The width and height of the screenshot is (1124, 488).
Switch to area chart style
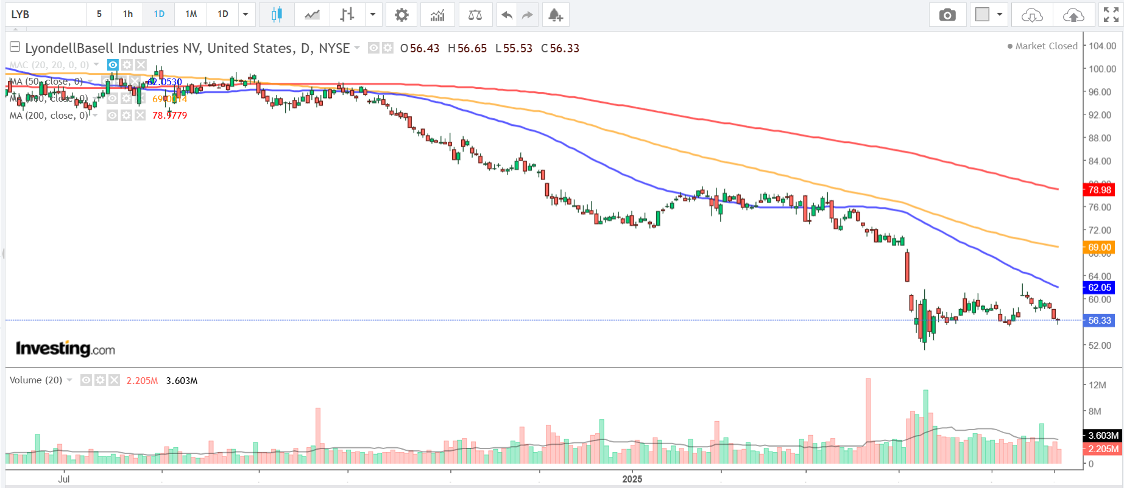click(x=312, y=15)
